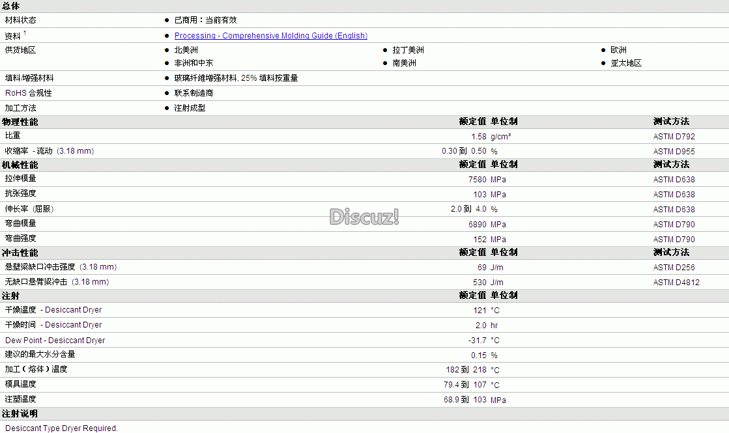Select the dew point value -31.7

click(478, 340)
